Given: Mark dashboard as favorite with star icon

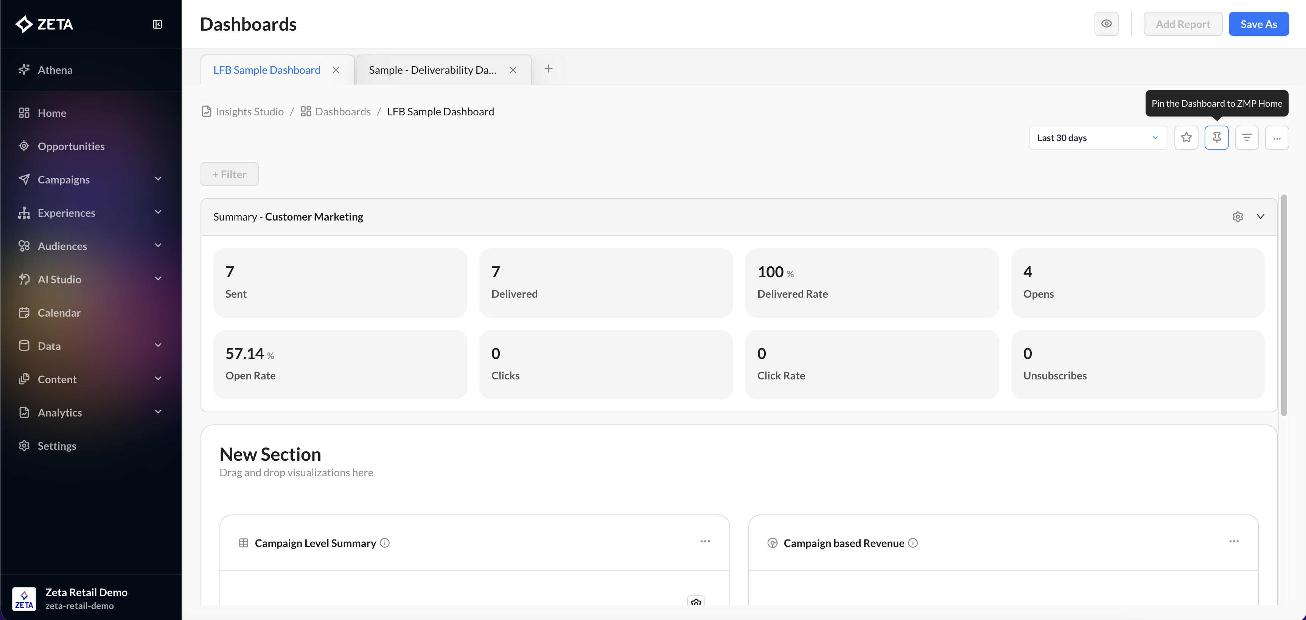Looking at the screenshot, I should [1186, 137].
